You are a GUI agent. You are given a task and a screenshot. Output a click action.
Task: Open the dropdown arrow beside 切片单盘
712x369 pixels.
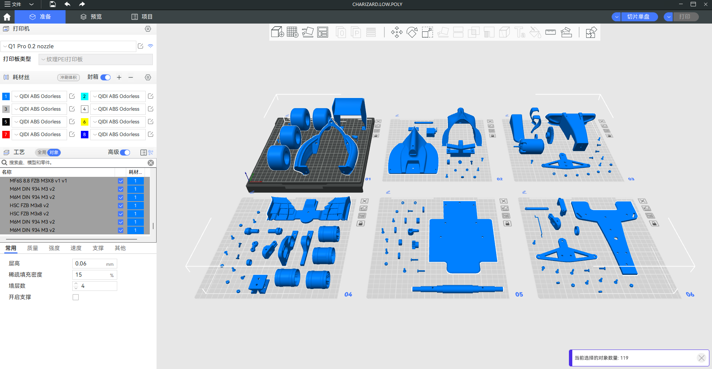click(x=616, y=17)
